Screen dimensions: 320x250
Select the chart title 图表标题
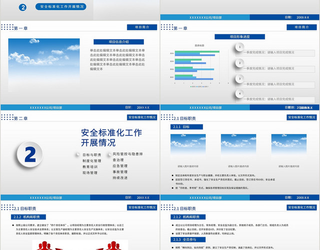199,45
